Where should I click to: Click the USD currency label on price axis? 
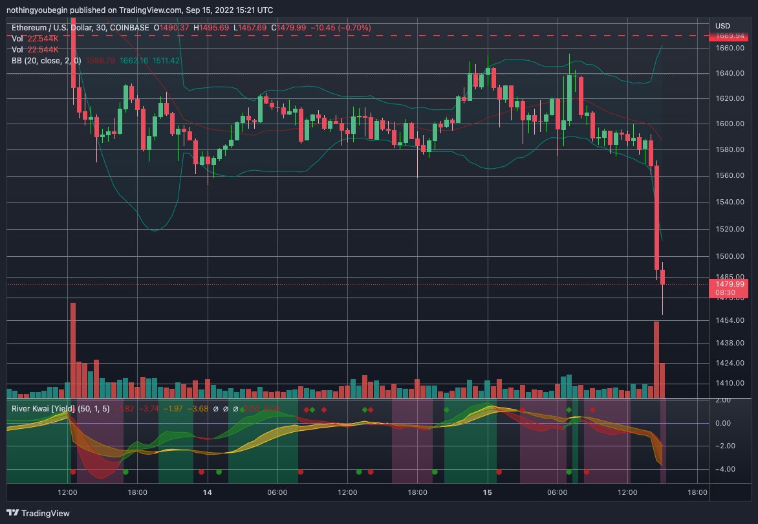click(722, 26)
